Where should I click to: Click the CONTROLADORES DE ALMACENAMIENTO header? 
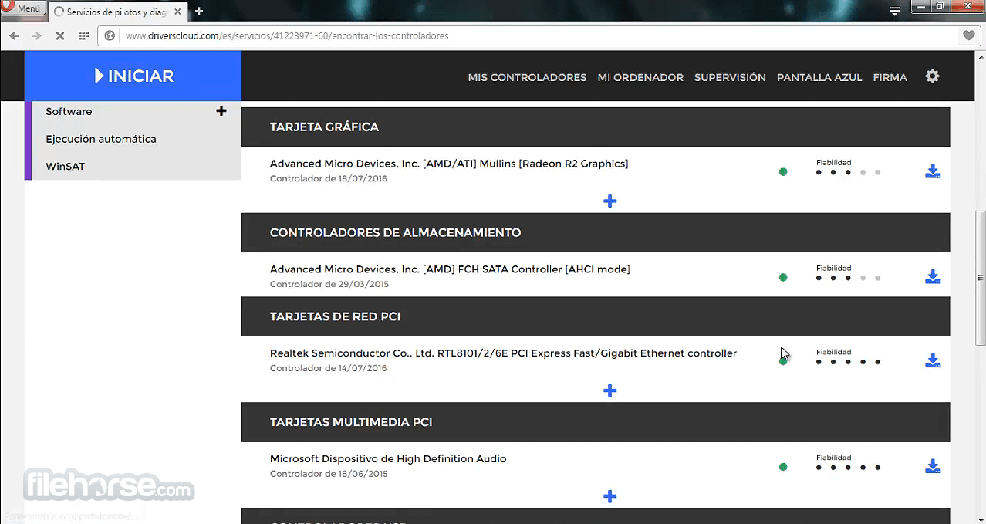(x=596, y=232)
